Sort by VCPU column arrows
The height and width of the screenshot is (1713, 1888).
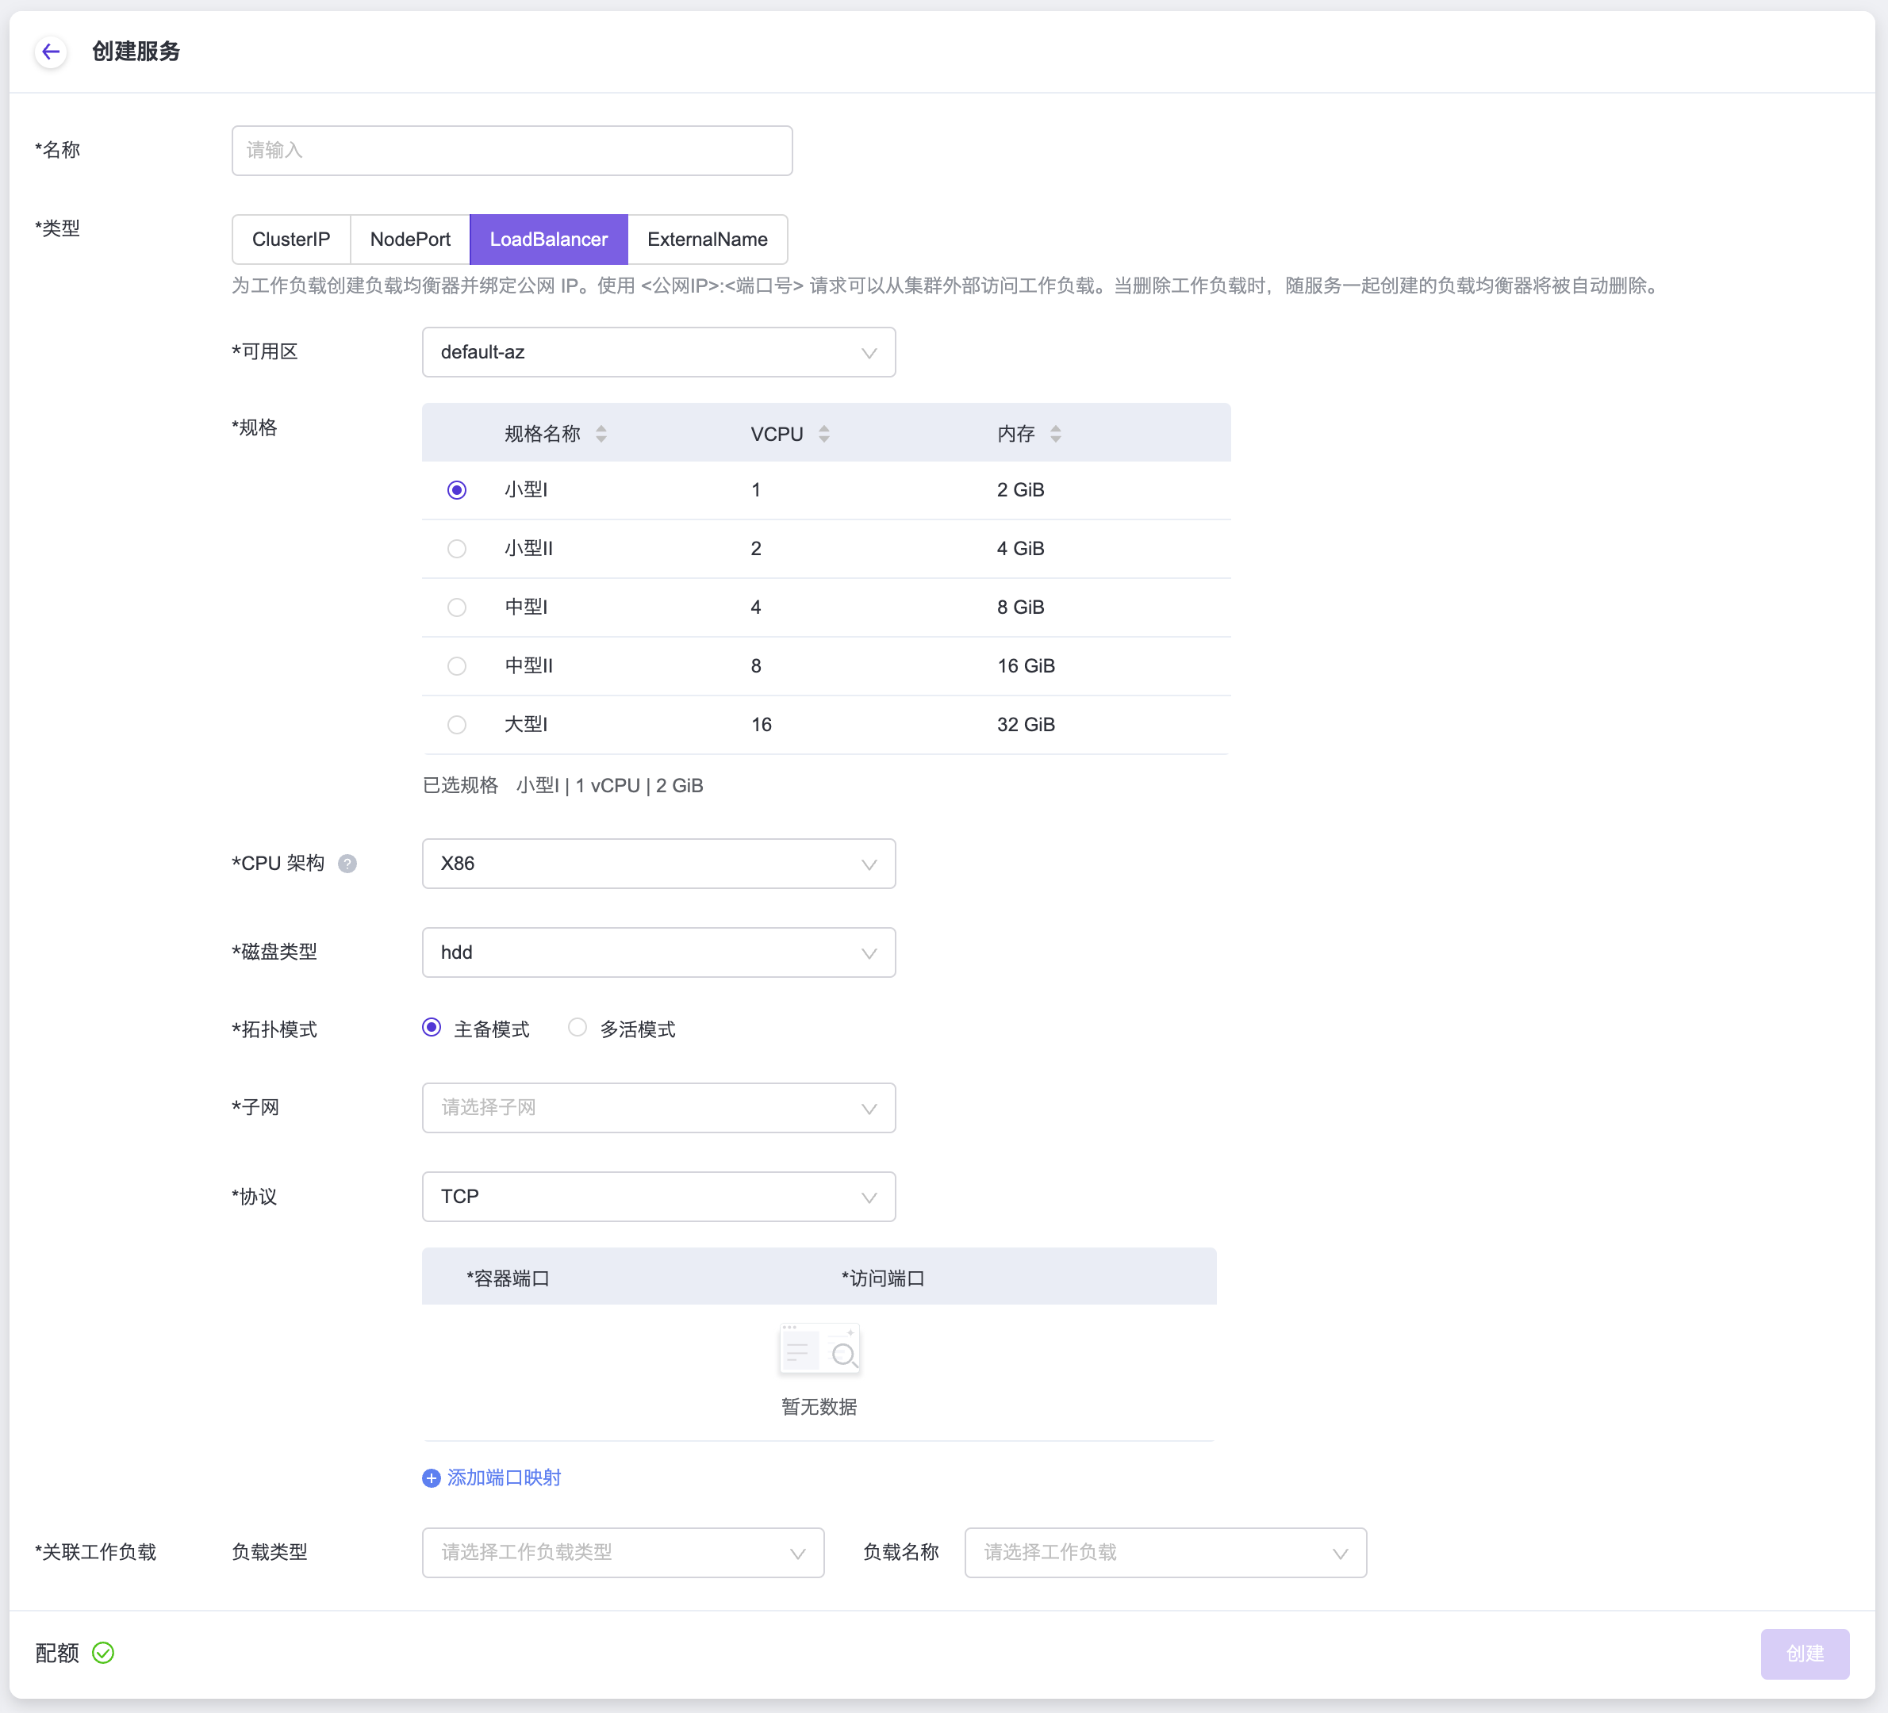click(x=823, y=433)
